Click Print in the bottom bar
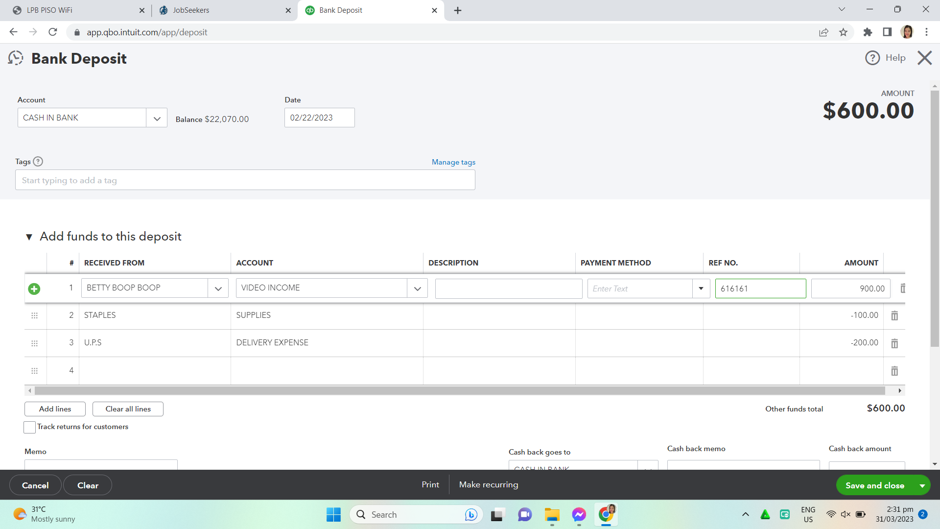Image resolution: width=940 pixels, height=529 pixels. point(430,484)
